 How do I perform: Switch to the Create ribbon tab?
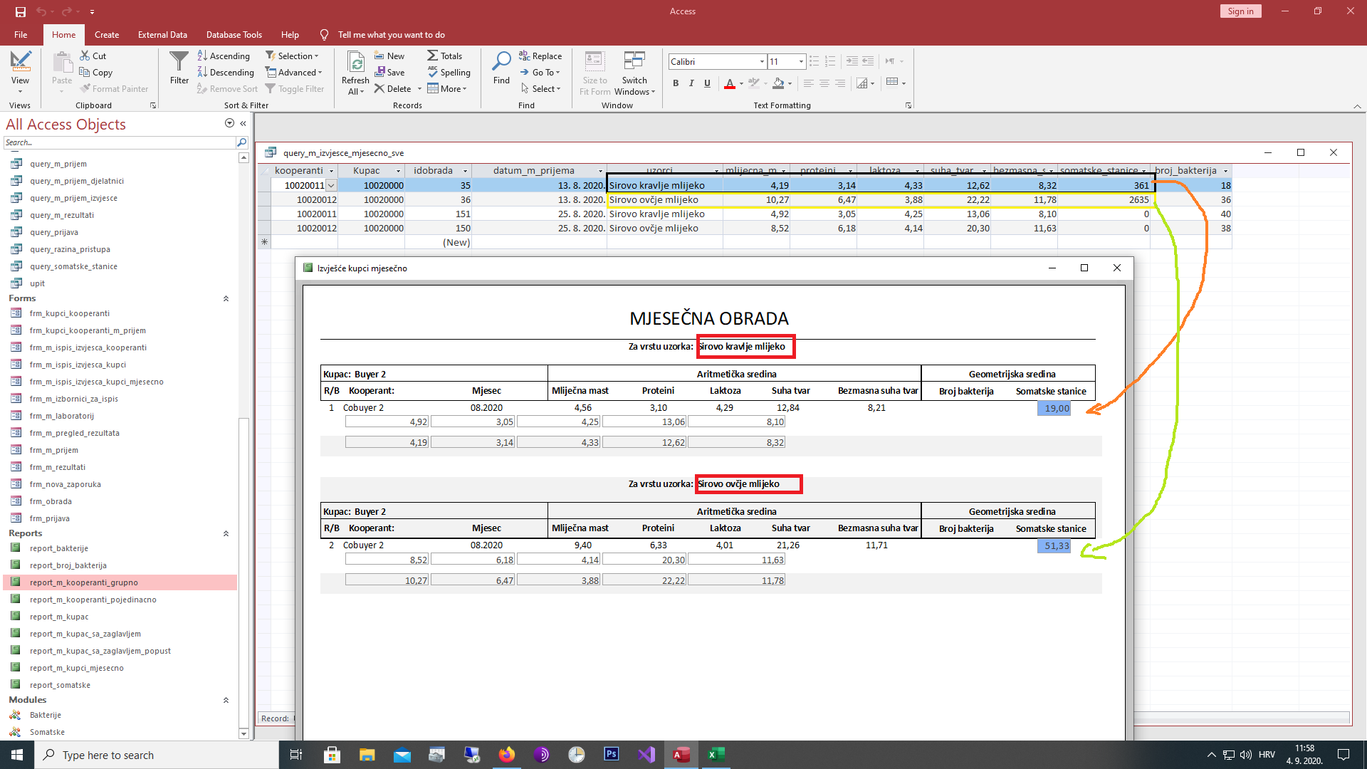(x=107, y=34)
